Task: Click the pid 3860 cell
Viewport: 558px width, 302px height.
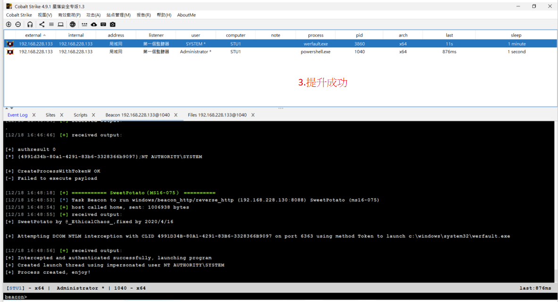Action: [359, 44]
